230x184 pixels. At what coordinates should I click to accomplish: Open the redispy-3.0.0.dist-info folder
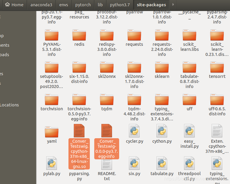[107, 35]
